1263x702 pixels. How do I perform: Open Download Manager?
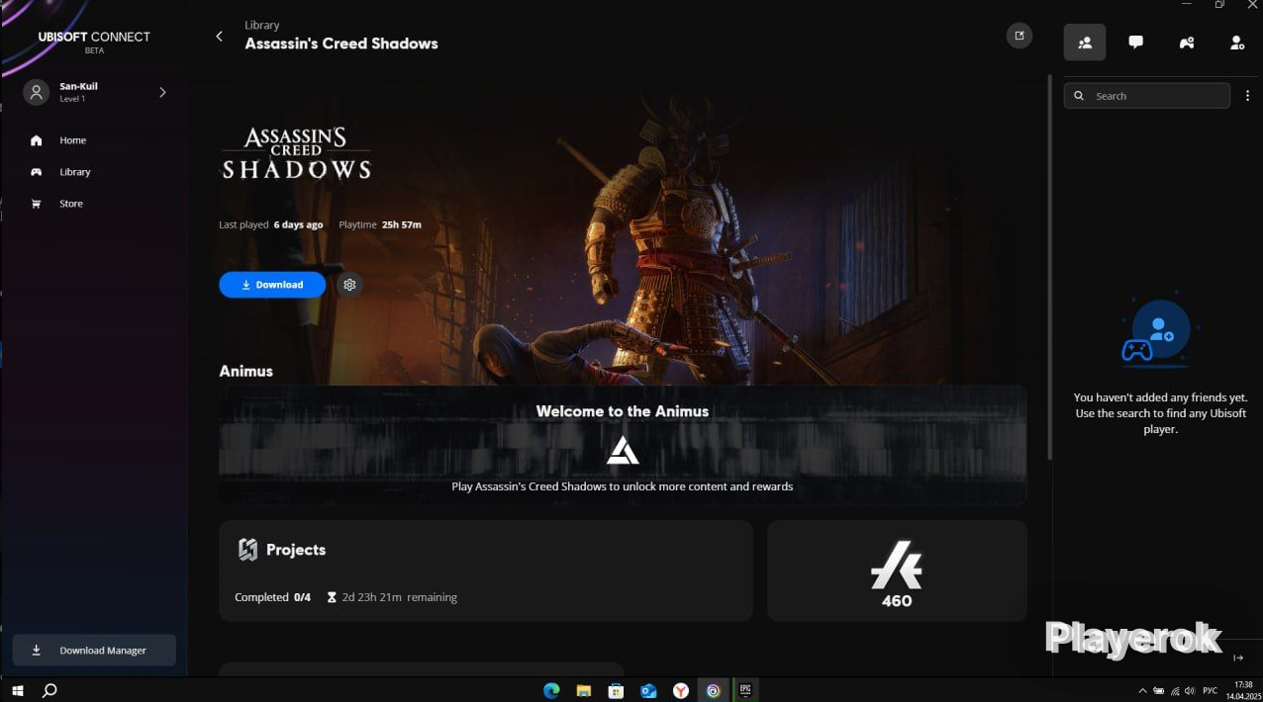tap(94, 651)
